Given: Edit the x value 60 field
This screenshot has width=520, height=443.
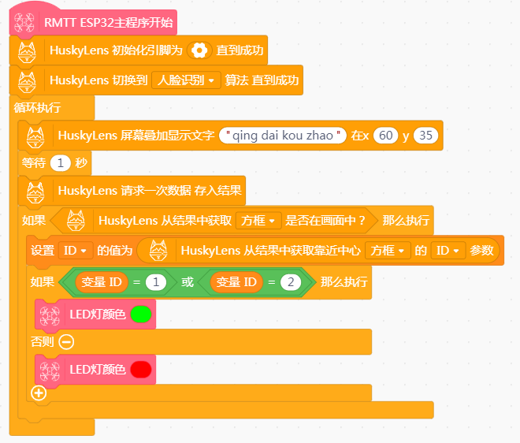Looking at the screenshot, I should (x=386, y=136).
